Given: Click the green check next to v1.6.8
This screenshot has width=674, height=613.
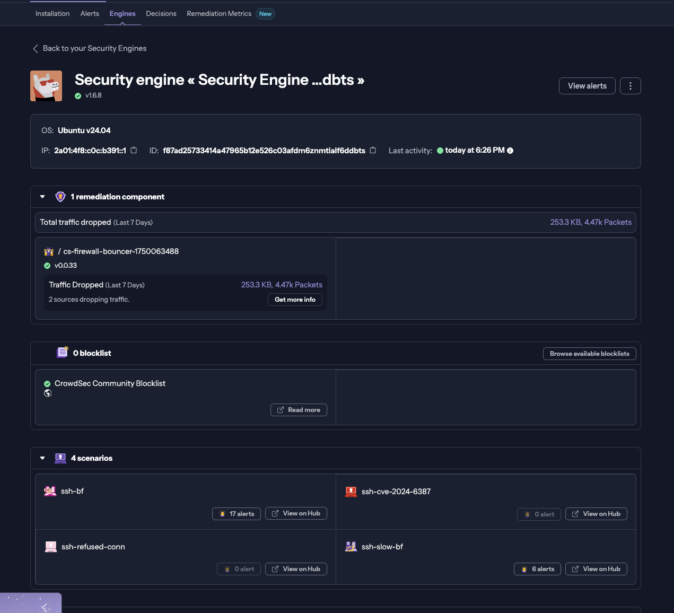Looking at the screenshot, I should coord(78,96).
